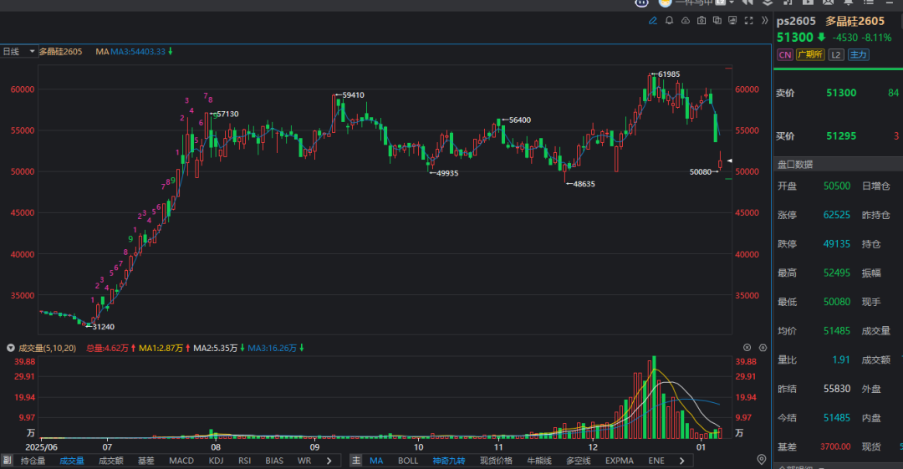Screen dimensions: 903x469
Task: Toggle the 主力 contract tag
Action: 858,54
